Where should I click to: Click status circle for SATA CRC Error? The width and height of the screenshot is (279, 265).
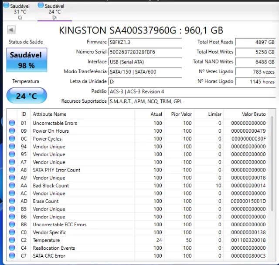coord(12,256)
